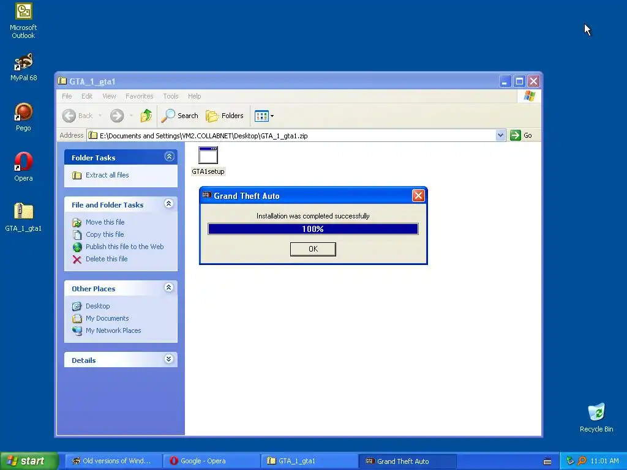Viewport: 627px width, 470px height.
Task: Collapse the File and Folder Tasks panel
Action: (169, 204)
